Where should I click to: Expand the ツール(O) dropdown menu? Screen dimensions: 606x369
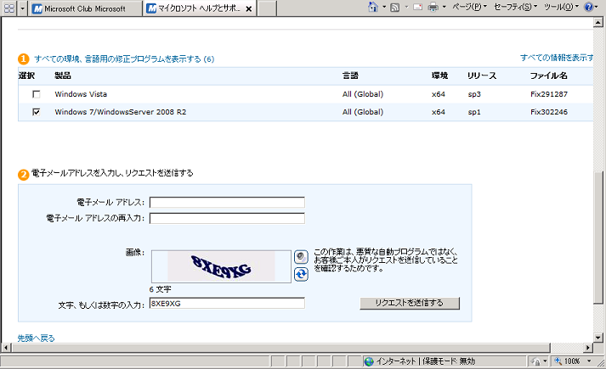click(x=559, y=7)
